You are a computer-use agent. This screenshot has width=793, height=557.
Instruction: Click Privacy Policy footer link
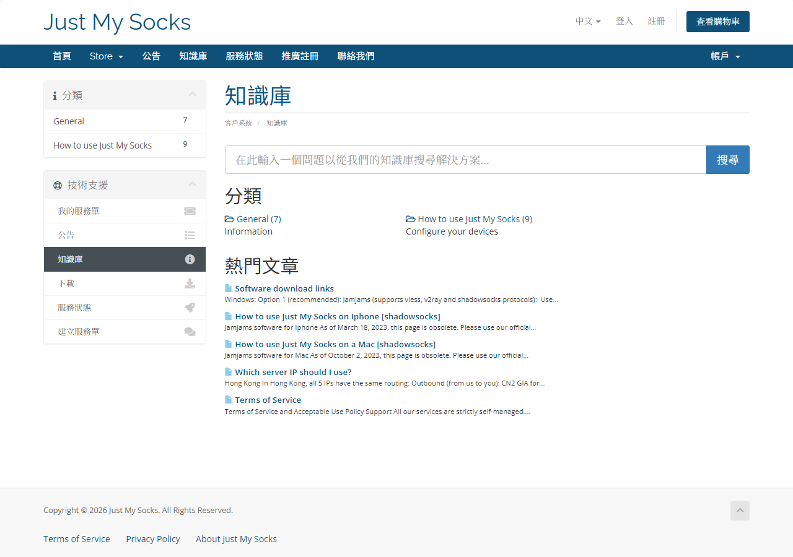click(x=153, y=539)
